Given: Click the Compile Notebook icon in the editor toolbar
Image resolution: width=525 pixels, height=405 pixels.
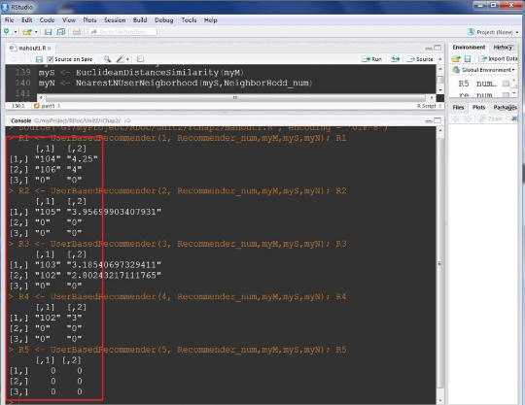Looking at the screenshot, I should coord(140,59).
